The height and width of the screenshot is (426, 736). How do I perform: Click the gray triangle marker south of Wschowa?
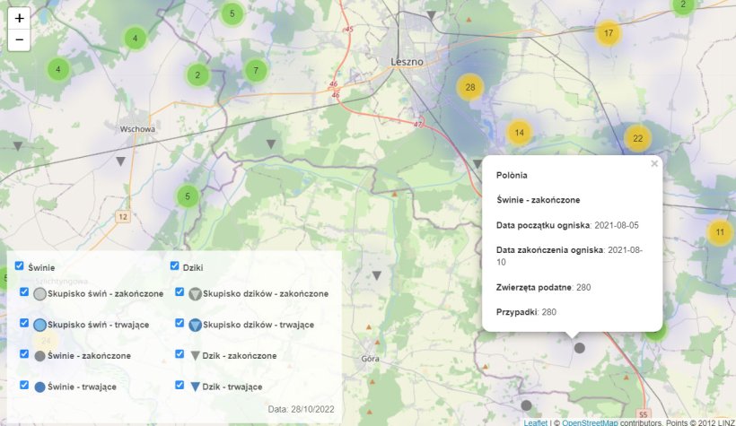[120, 161]
